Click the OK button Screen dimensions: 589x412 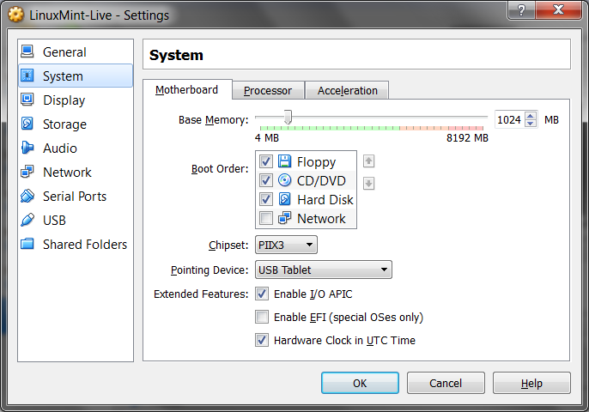click(x=360, y=383)
